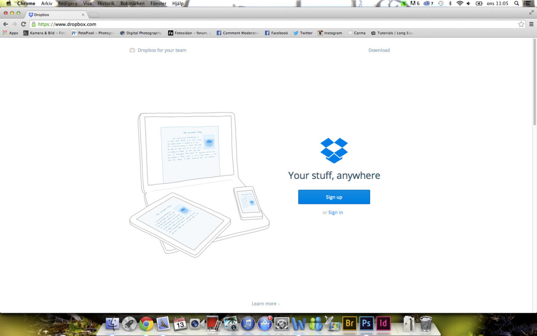Open the Visa menu

87,3
